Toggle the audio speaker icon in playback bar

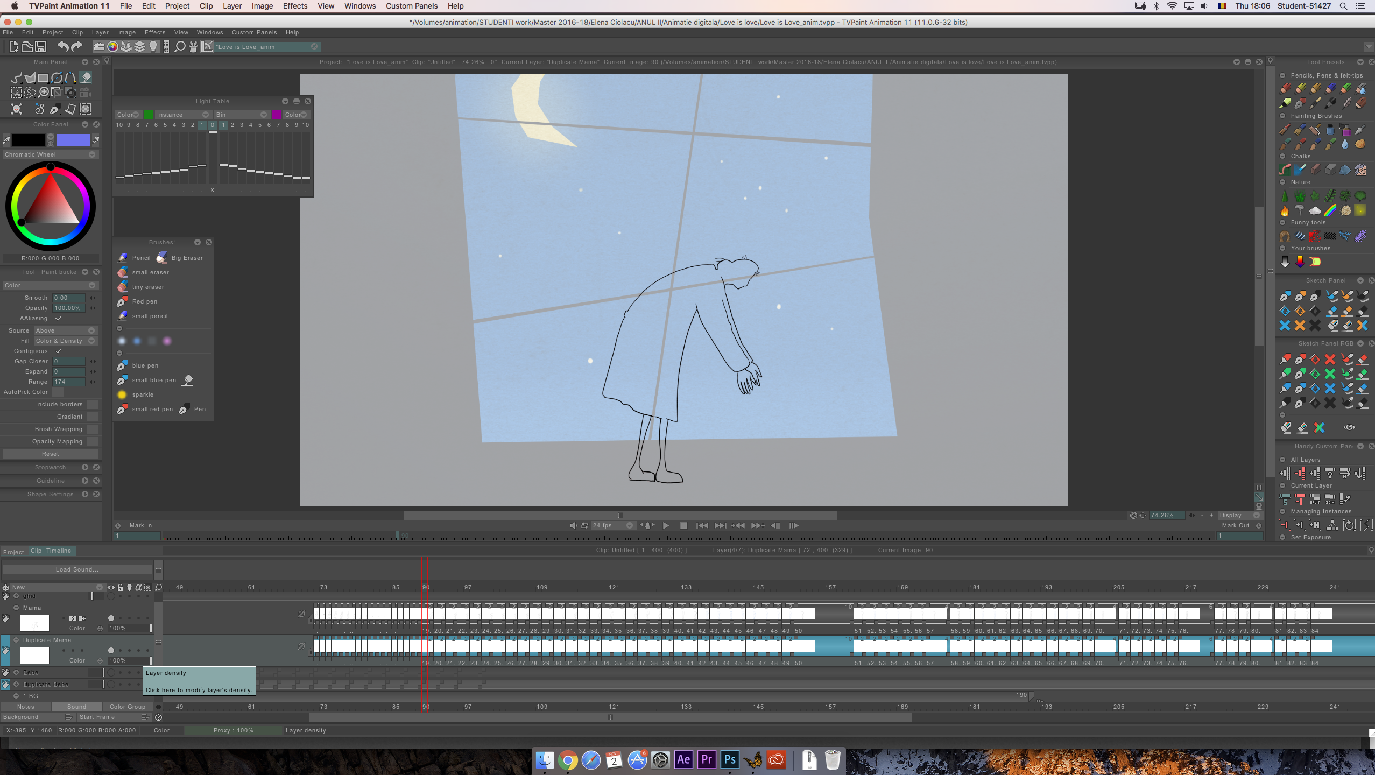coord(574,526)
